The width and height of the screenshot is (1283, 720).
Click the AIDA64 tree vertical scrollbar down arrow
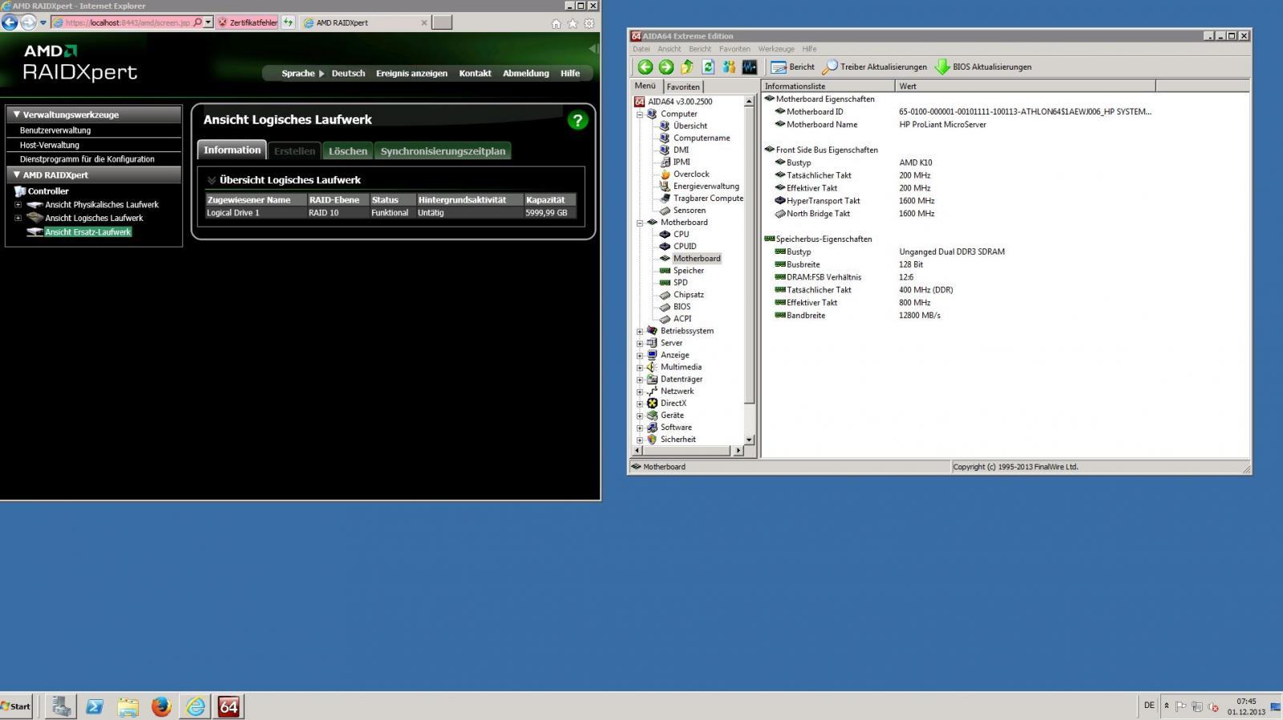pyautogui.click(x=749, y=440)
